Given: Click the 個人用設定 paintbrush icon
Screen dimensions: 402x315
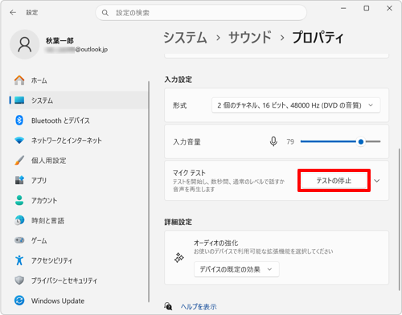Looking at the screenshot, I should coord(19,160).
